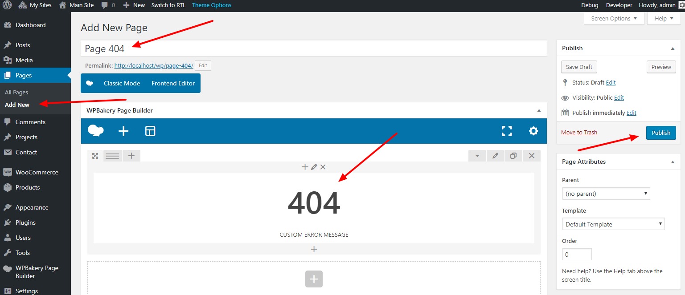
Task: Click the Order number input field
Action: pyautogui.click(x=577, y=255)
